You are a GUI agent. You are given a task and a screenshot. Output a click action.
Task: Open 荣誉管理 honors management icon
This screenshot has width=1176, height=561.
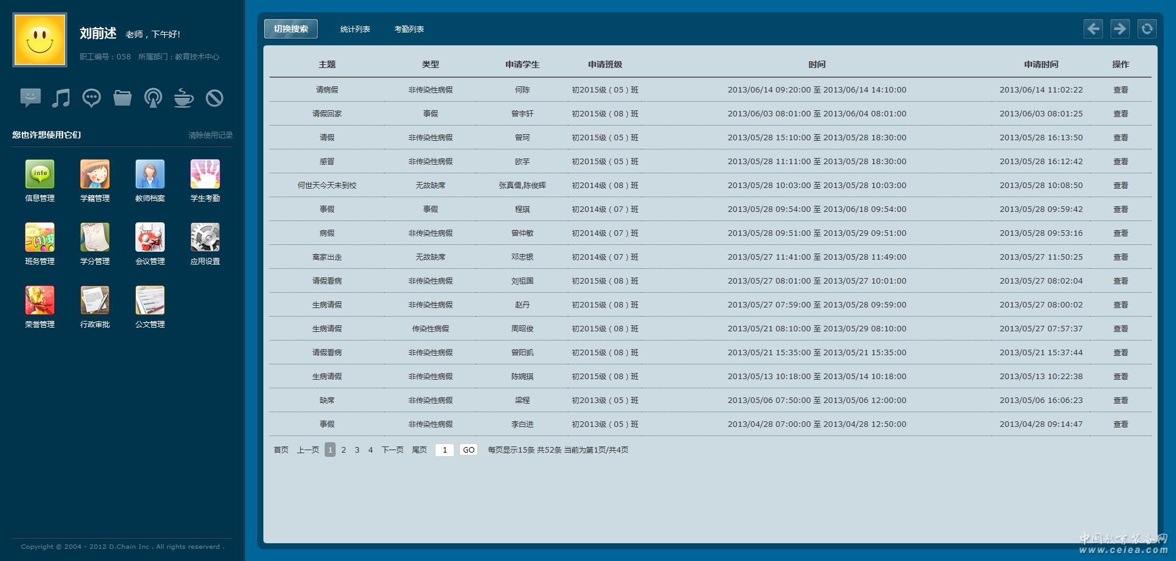[40, 301]
